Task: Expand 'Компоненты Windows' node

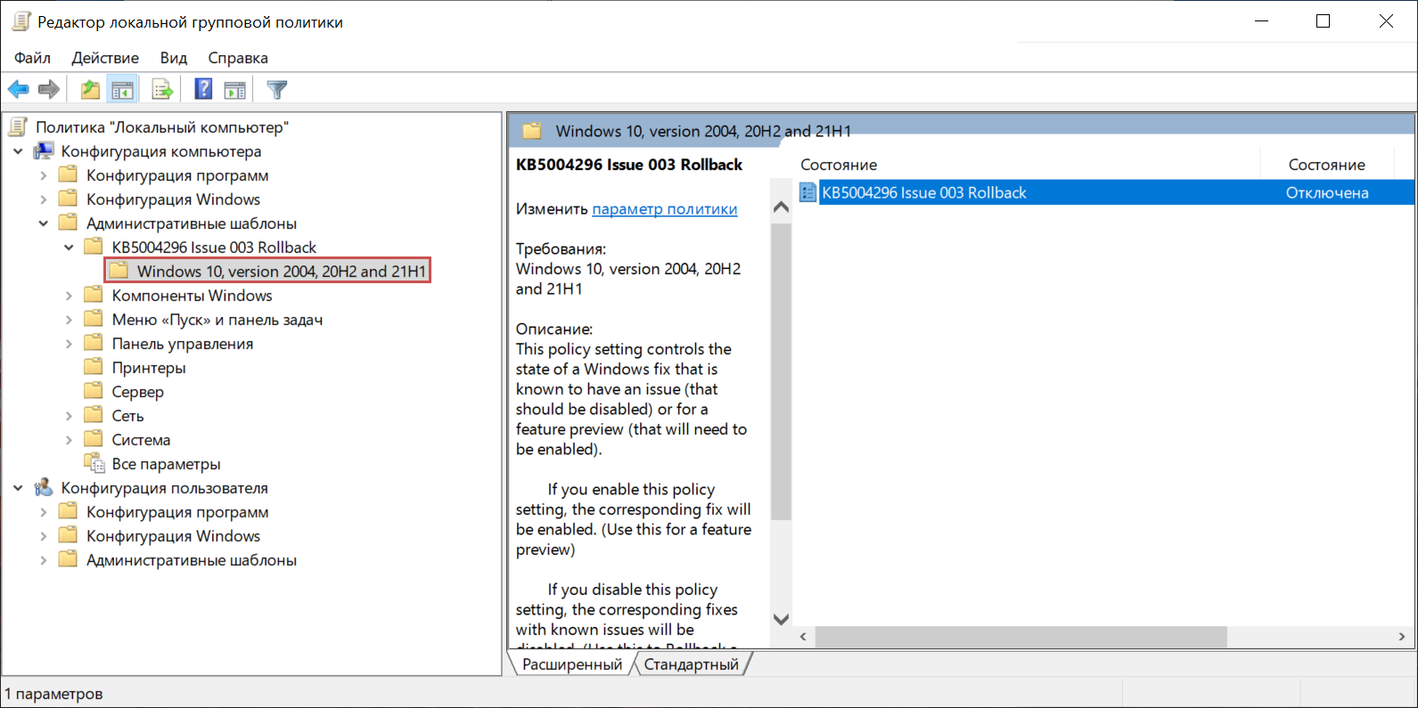Action: click(69, 296)
